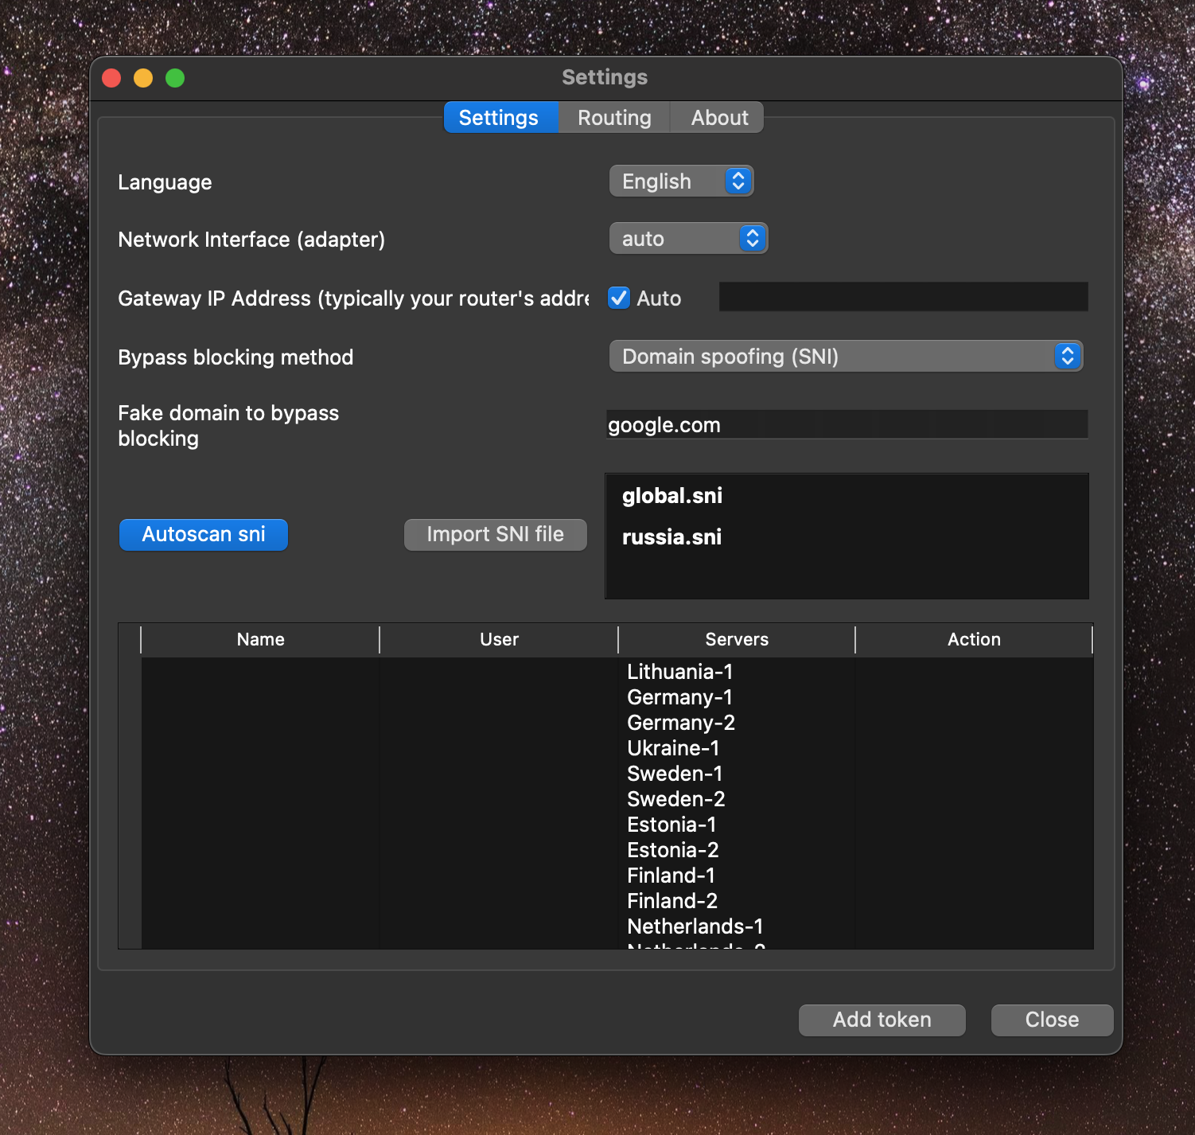
Task: Select Finland-2 server entry
Action: (x=672, y=901)
